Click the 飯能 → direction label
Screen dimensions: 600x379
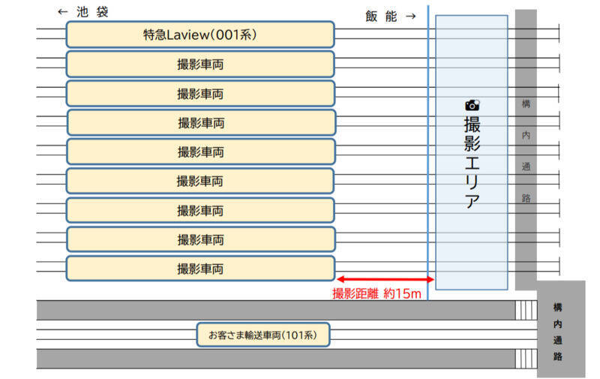coord(390,16)
